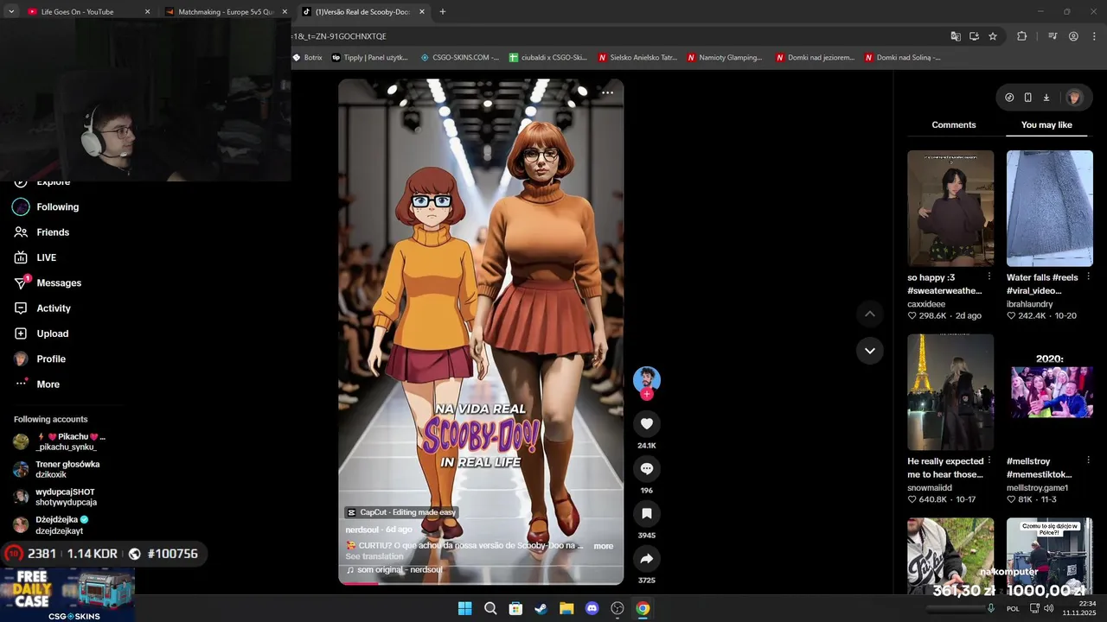Switch to the Life Goes On - YouTube tab
Image resolution: width=1107 pixels, height=622 pixels.
tap(89, 12)
